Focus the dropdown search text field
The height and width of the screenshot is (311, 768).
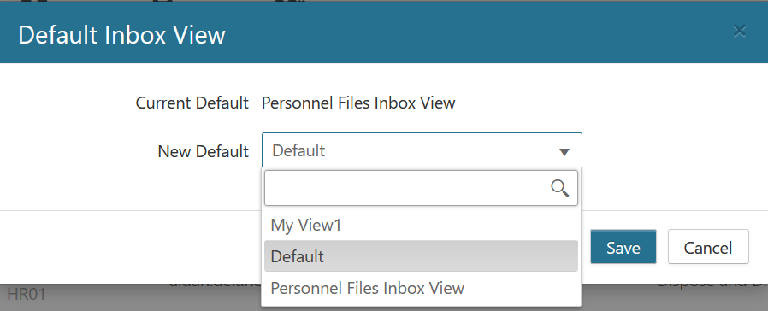[422, 188]
